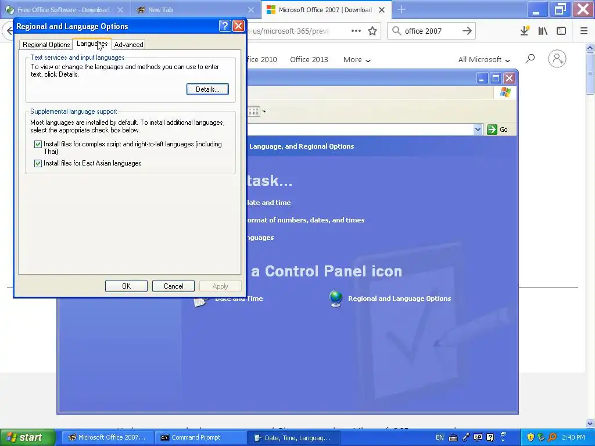Switch to Free Office Software browser tab
This screenshot has width=595, height=446.
click(64, 10)
